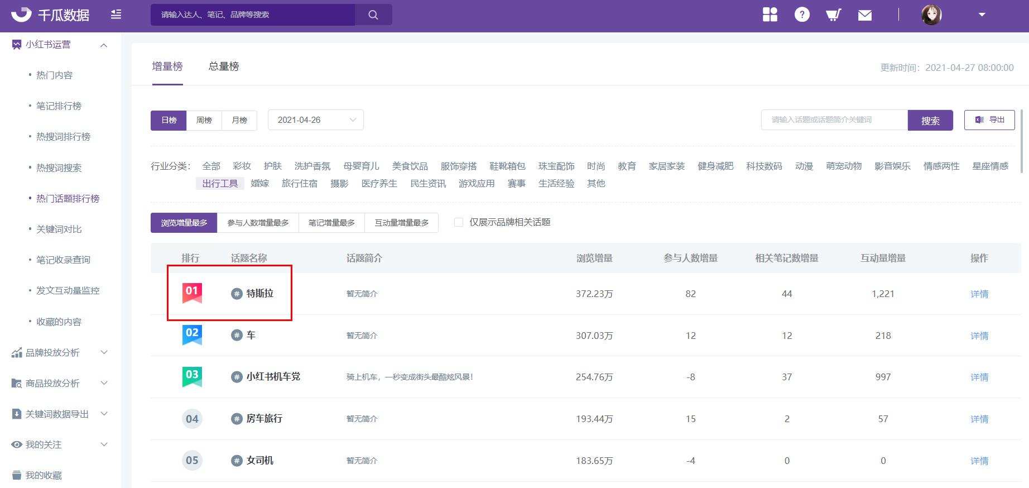
Task: Open 热门内容 in sidebar
Action: (x=55, y=75)
